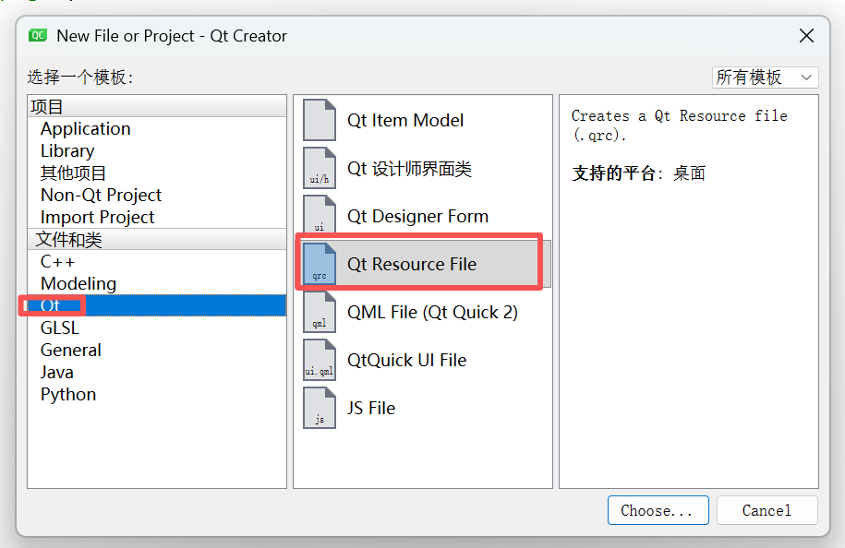Click the Qt Creator logo in title bar
The height and width of the screenshot is (548, 845).
38,36
